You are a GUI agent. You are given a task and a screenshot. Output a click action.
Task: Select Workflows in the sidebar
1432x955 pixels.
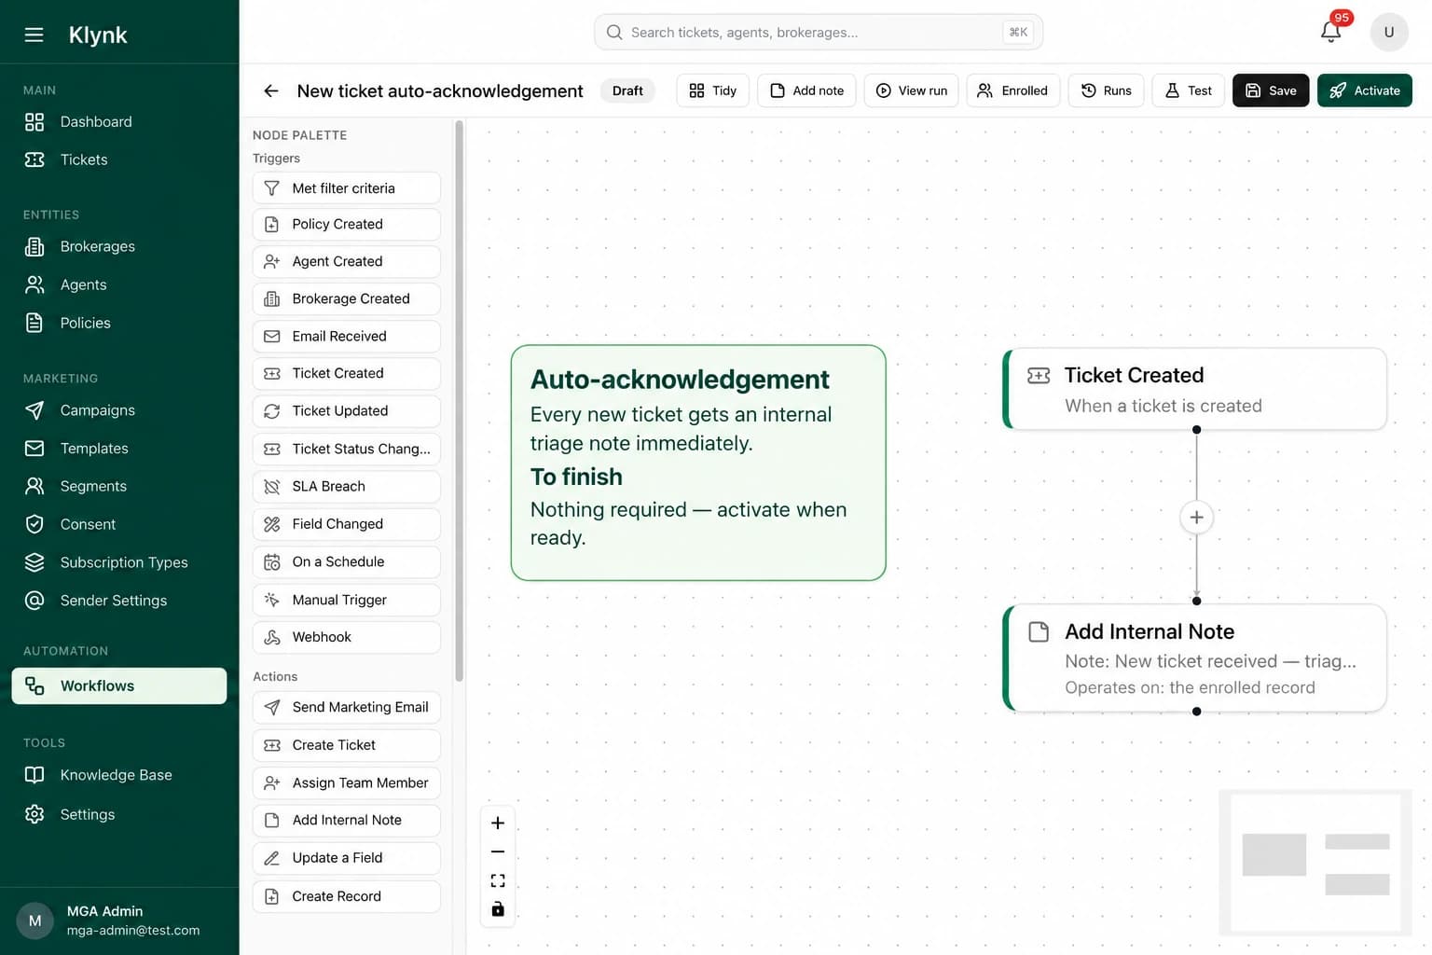(119, 685)
